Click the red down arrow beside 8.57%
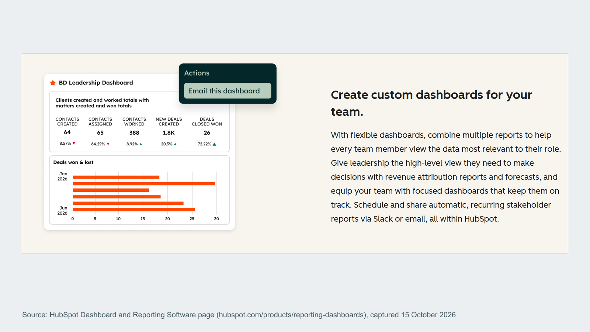Screen dimensions: 590x332 click(x=74, y=143)
